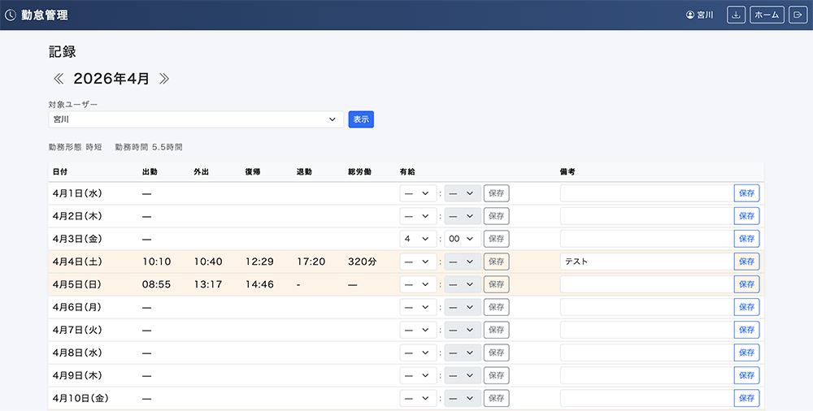The image size is (813, 411).
Task: Click the 宮川 user profile icon
Action: click(x=690, y=15)
